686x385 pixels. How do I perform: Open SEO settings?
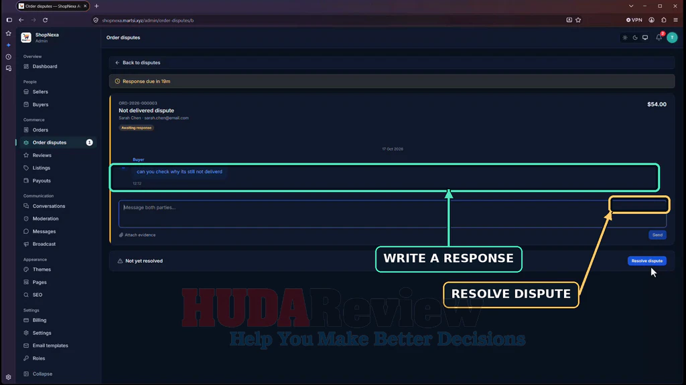click(x=38, y=295)
